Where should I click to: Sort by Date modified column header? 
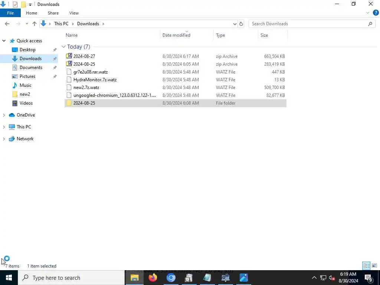187,35
